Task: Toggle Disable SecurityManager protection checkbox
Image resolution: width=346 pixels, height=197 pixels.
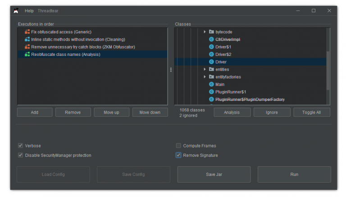Action: pyautogui.click(x=20, y=155)
